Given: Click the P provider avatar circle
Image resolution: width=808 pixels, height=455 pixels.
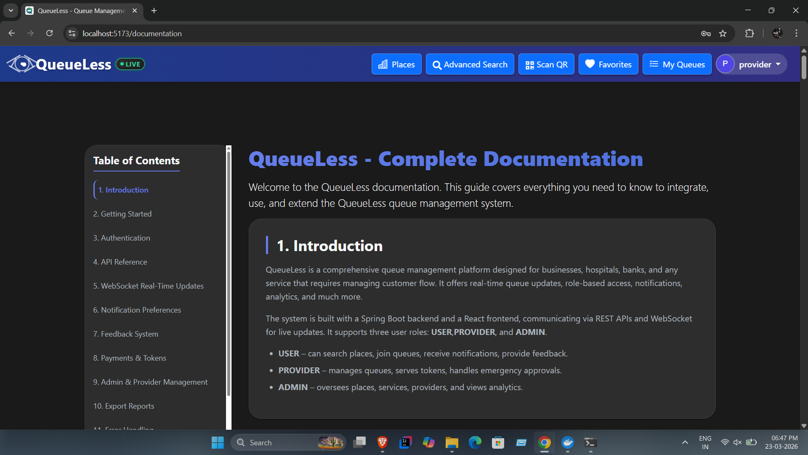Looking at the screenshot, I should tap(725, 64).
